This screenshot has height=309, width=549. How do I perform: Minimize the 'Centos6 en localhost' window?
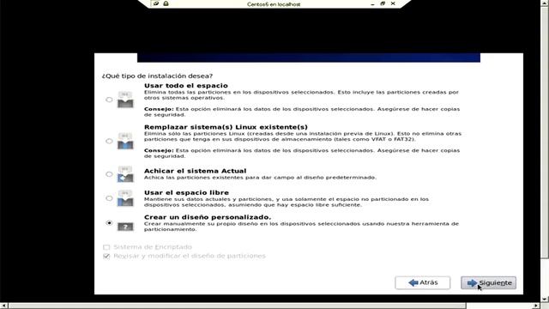[x=372, y=3]
